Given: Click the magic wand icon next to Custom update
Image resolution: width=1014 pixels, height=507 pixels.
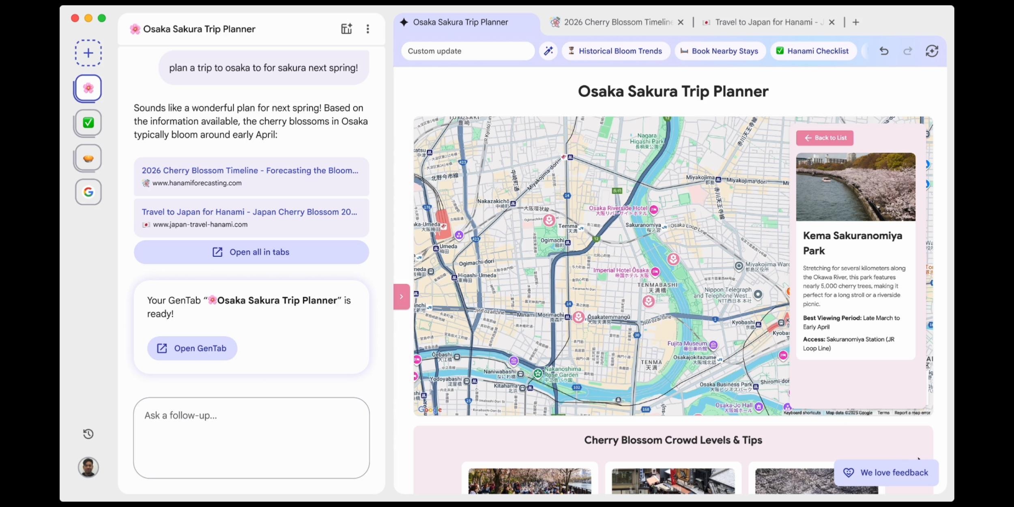Looking at the screenshot, I should (548, 51).
